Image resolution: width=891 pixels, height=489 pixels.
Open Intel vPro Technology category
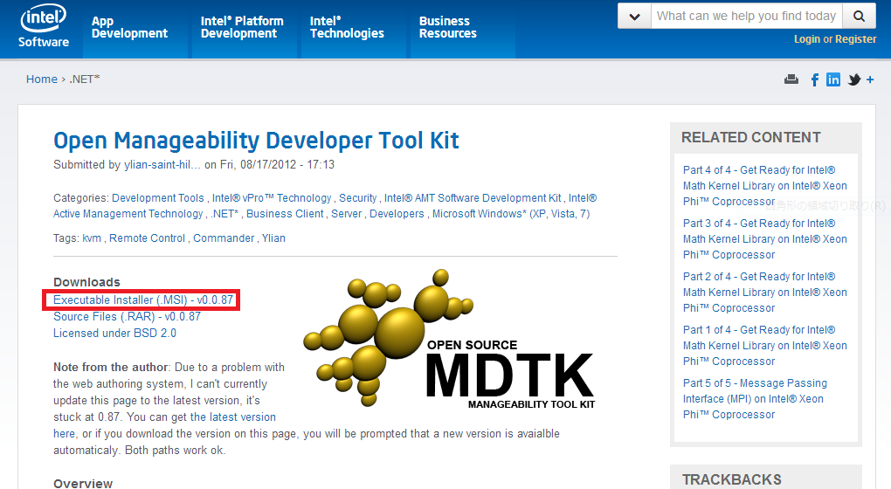coord(272,197)
